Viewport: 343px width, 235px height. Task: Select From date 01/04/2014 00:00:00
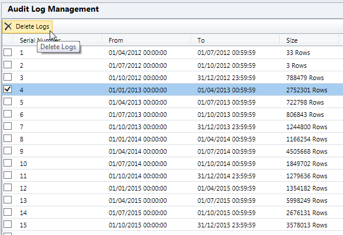click(137, 151)
